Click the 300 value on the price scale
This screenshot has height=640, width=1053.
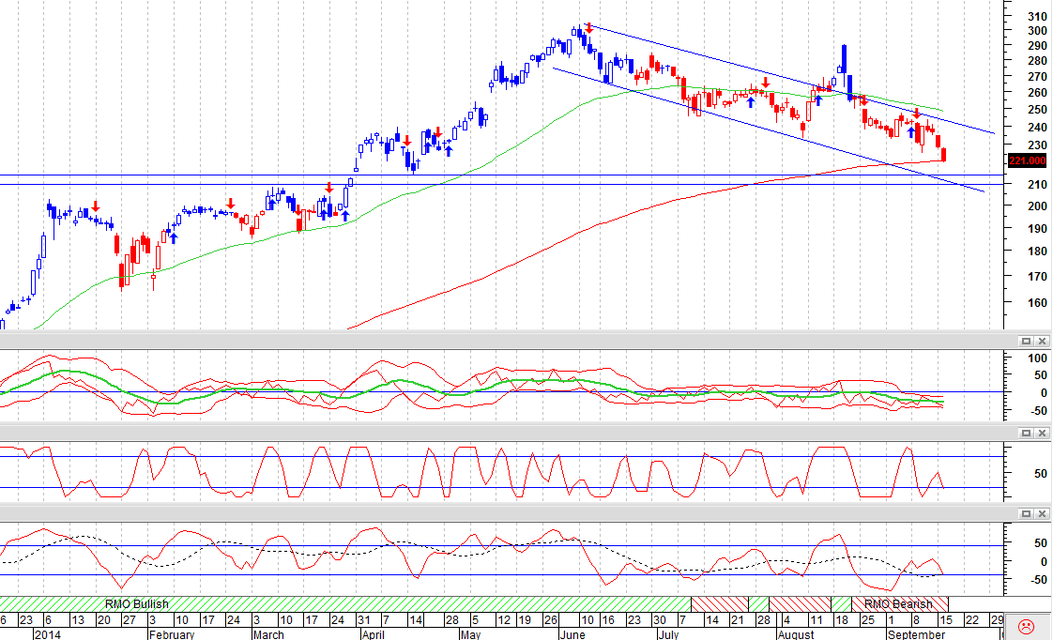(1037, 30)
